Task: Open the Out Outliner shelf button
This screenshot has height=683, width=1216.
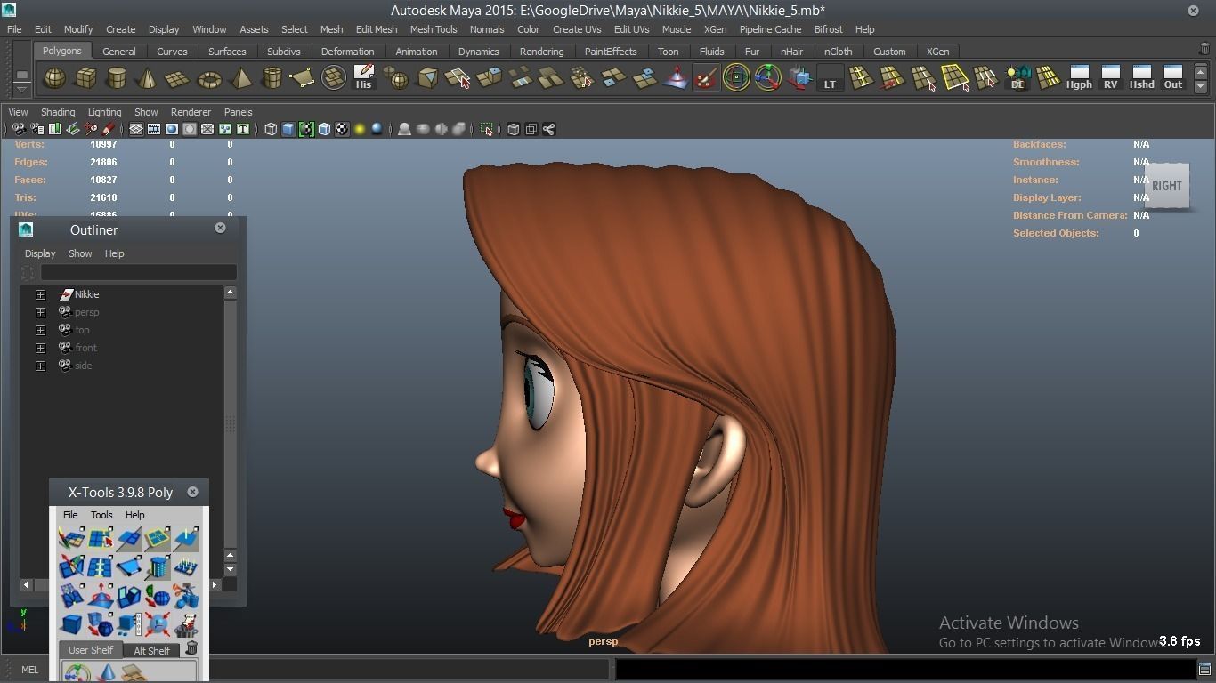Action: 1173,78
